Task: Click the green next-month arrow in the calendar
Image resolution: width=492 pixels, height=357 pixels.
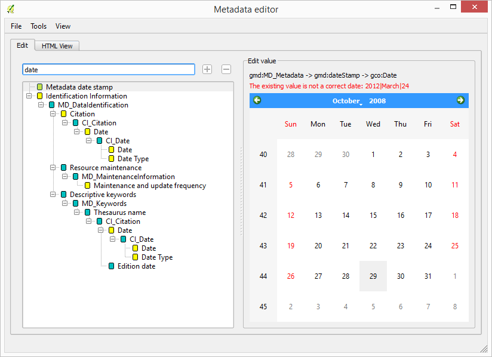Action: (460, 100)
